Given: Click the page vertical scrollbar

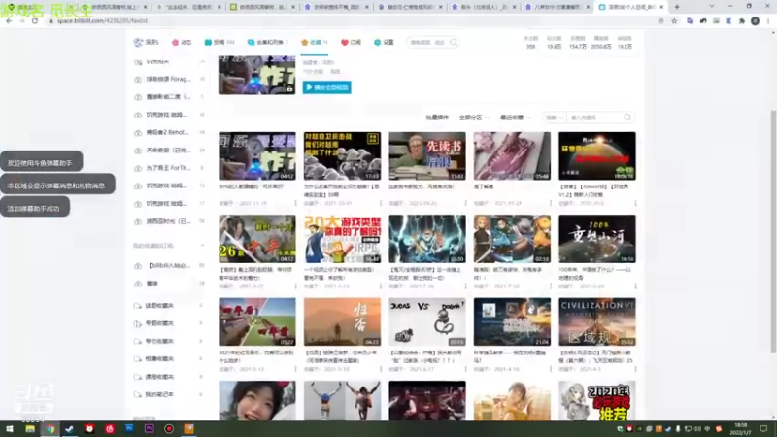Looking at the screenshot, I should [x=773, y=230].
